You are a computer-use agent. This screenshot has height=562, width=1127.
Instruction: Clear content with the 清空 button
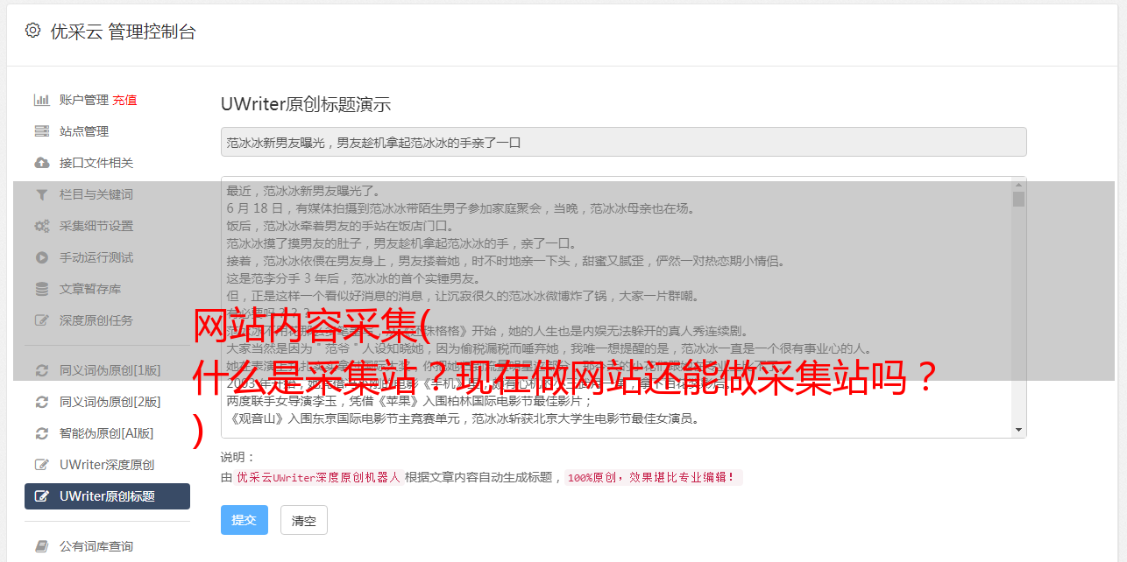coord(304,520)
